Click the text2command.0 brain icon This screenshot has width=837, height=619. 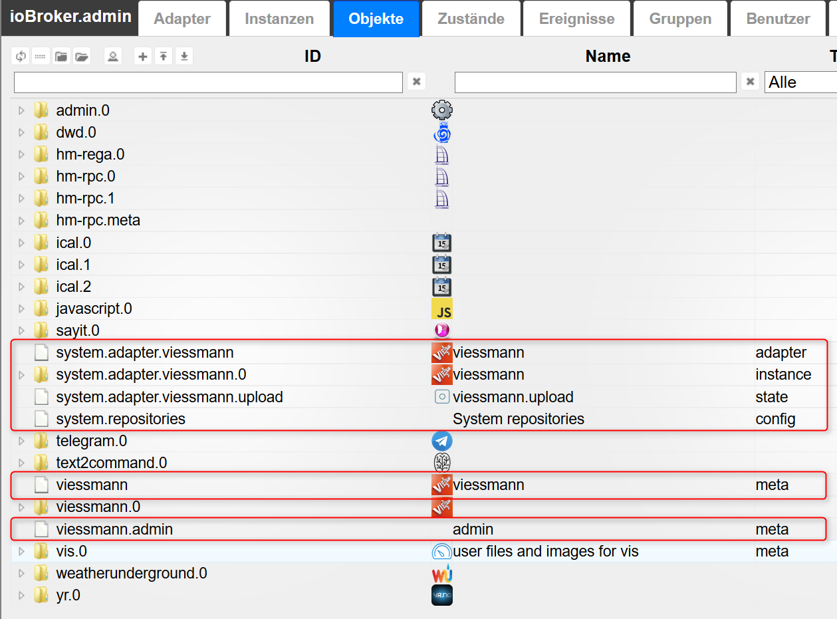coord(442,463)
